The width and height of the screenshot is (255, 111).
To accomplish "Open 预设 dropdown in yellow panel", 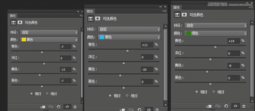I will 49,32.
